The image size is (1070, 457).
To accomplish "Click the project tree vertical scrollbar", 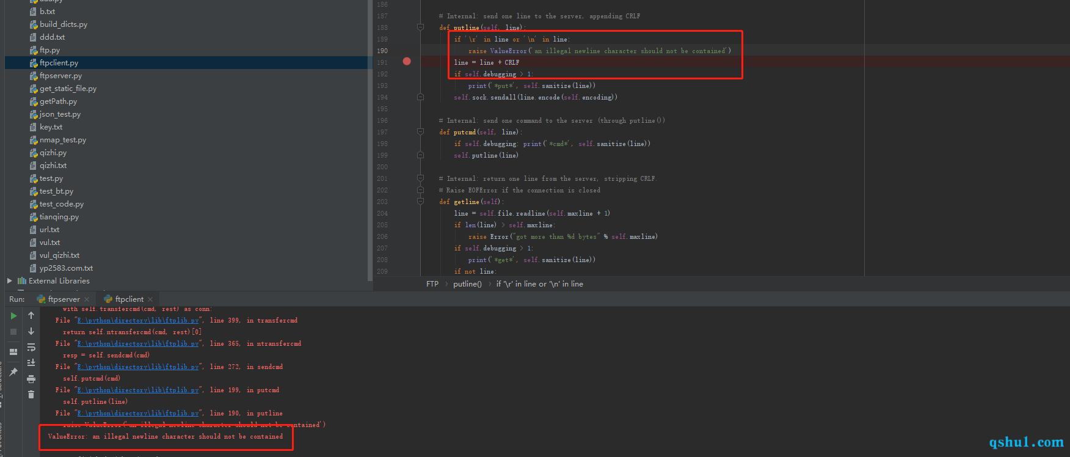I will [x=370, y=141].
